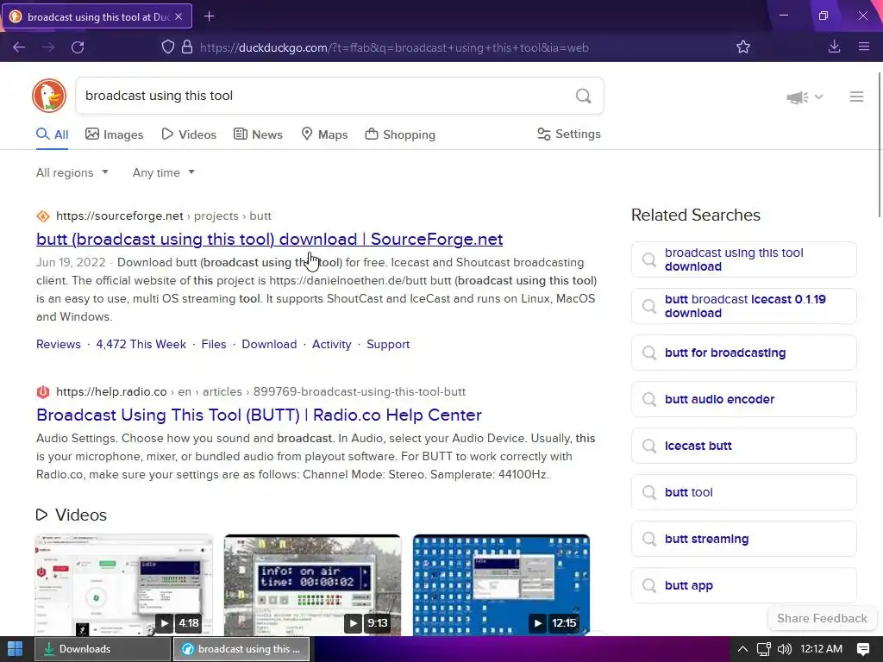Open the notification center icon
The width and height of the screenshot is (883, 662).
[862, 649]
